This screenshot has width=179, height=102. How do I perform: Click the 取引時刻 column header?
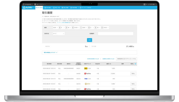49,64
